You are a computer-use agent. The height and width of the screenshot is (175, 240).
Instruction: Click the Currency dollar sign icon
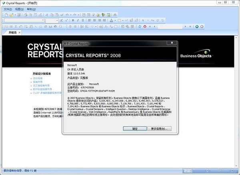click(x=143, y=20)
